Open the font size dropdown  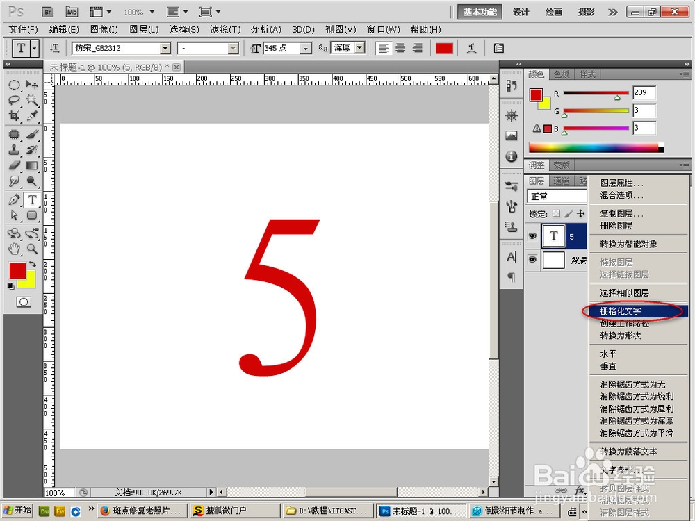pyautogui.click(x=306, y=49)
